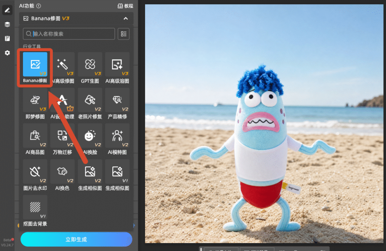Click the beach plush toy preview image
This screenshot has height=251, width=386.
(x=264, y=123)
